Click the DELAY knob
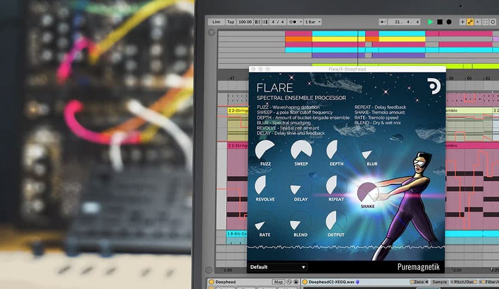 [x=301, y=185]
